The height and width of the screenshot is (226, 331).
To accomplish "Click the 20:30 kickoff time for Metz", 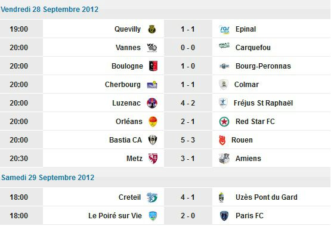I will [19, 159].
